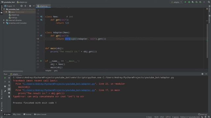Screen dimensions: 211x118
Task: Click overriding marker on Adapter.get line
Action: (41, 36)
